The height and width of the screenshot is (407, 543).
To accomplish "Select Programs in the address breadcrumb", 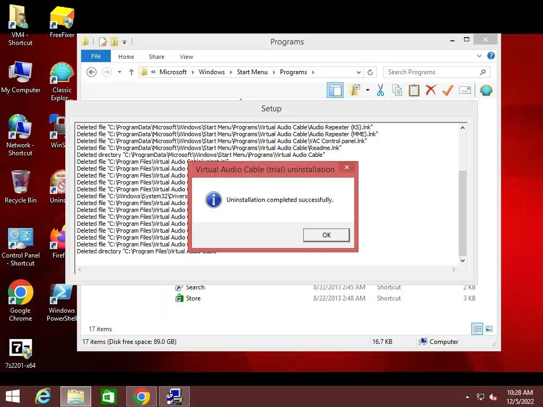I will coord(293,72).
